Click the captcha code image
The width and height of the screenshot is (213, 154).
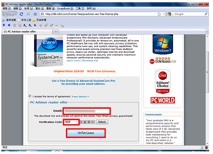[x=87, y=122]
